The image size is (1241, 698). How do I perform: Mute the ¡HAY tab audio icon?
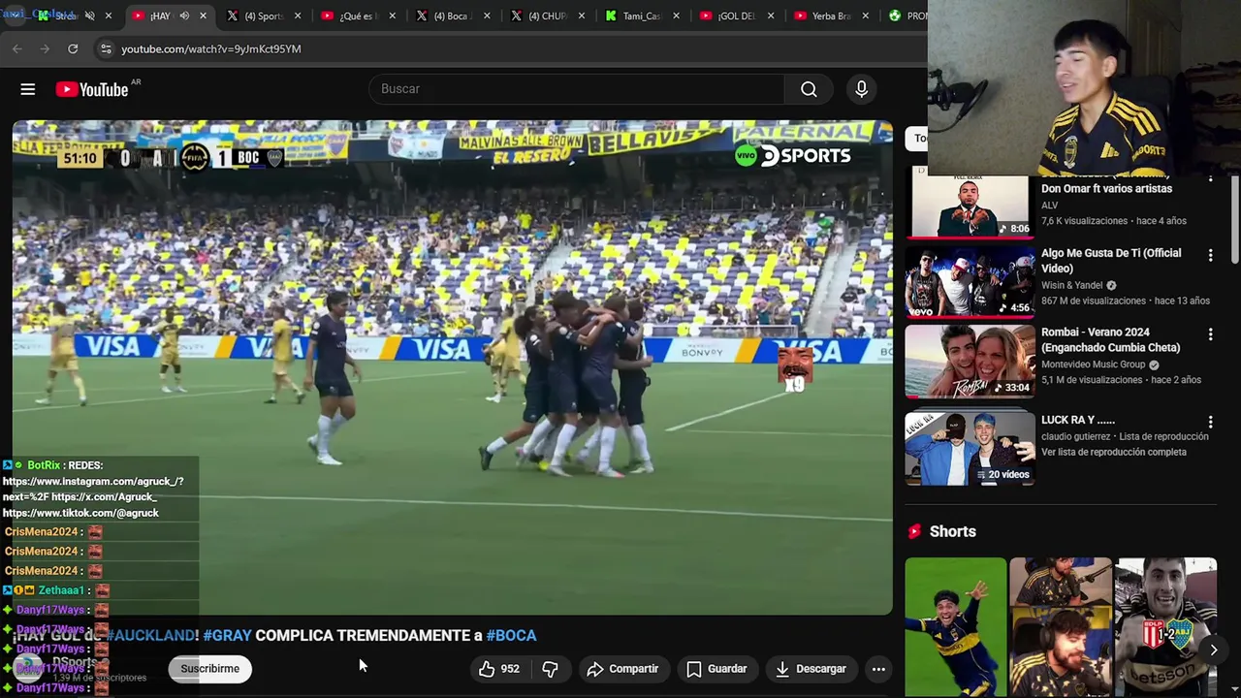click(184, 16)
